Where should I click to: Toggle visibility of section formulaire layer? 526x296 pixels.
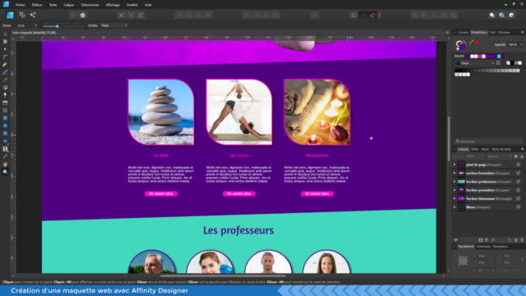click(x=519, y=173)
